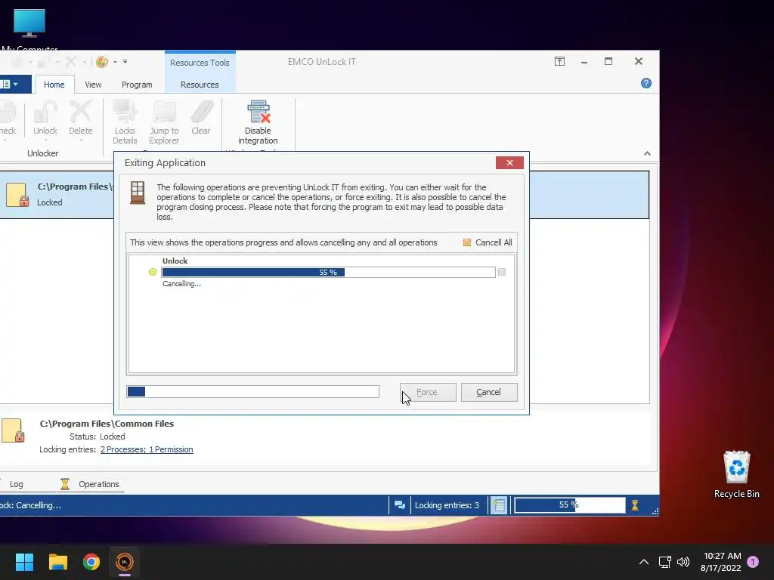Viewport: 774px width, 580px height.
Task: Collapse the ribbon with the chevron
Action: coord(647,153)
